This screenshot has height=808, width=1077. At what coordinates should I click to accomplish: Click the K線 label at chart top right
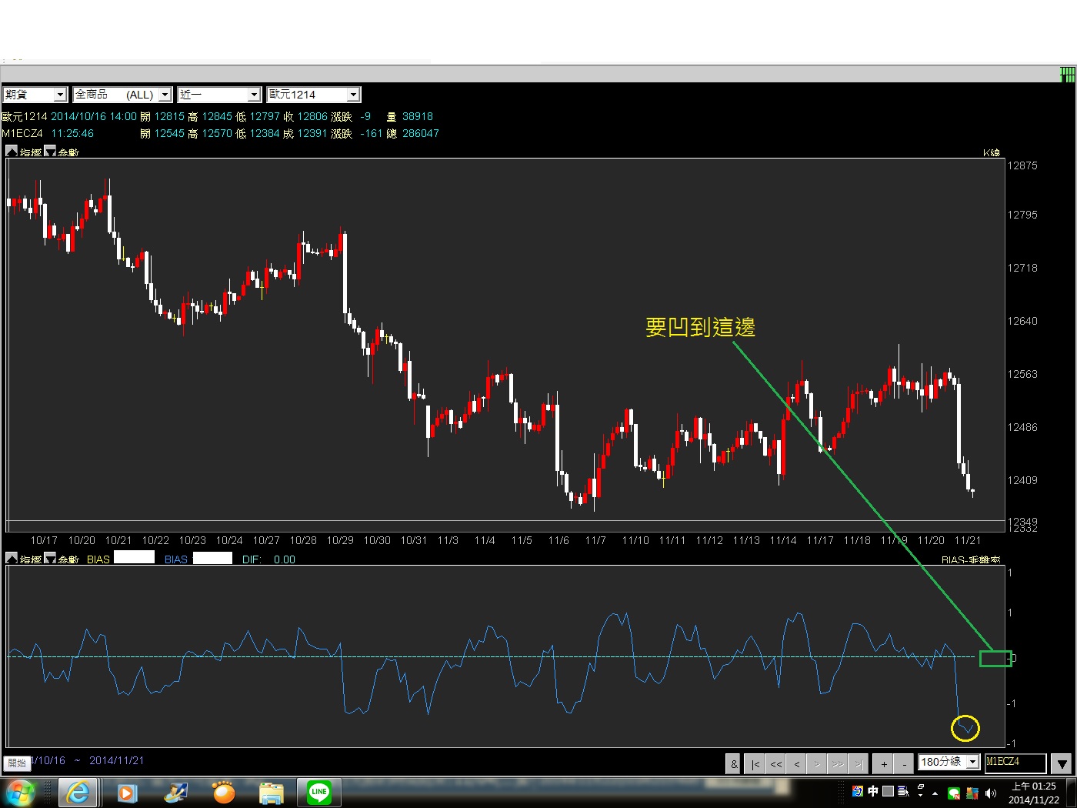coord(992,152)
